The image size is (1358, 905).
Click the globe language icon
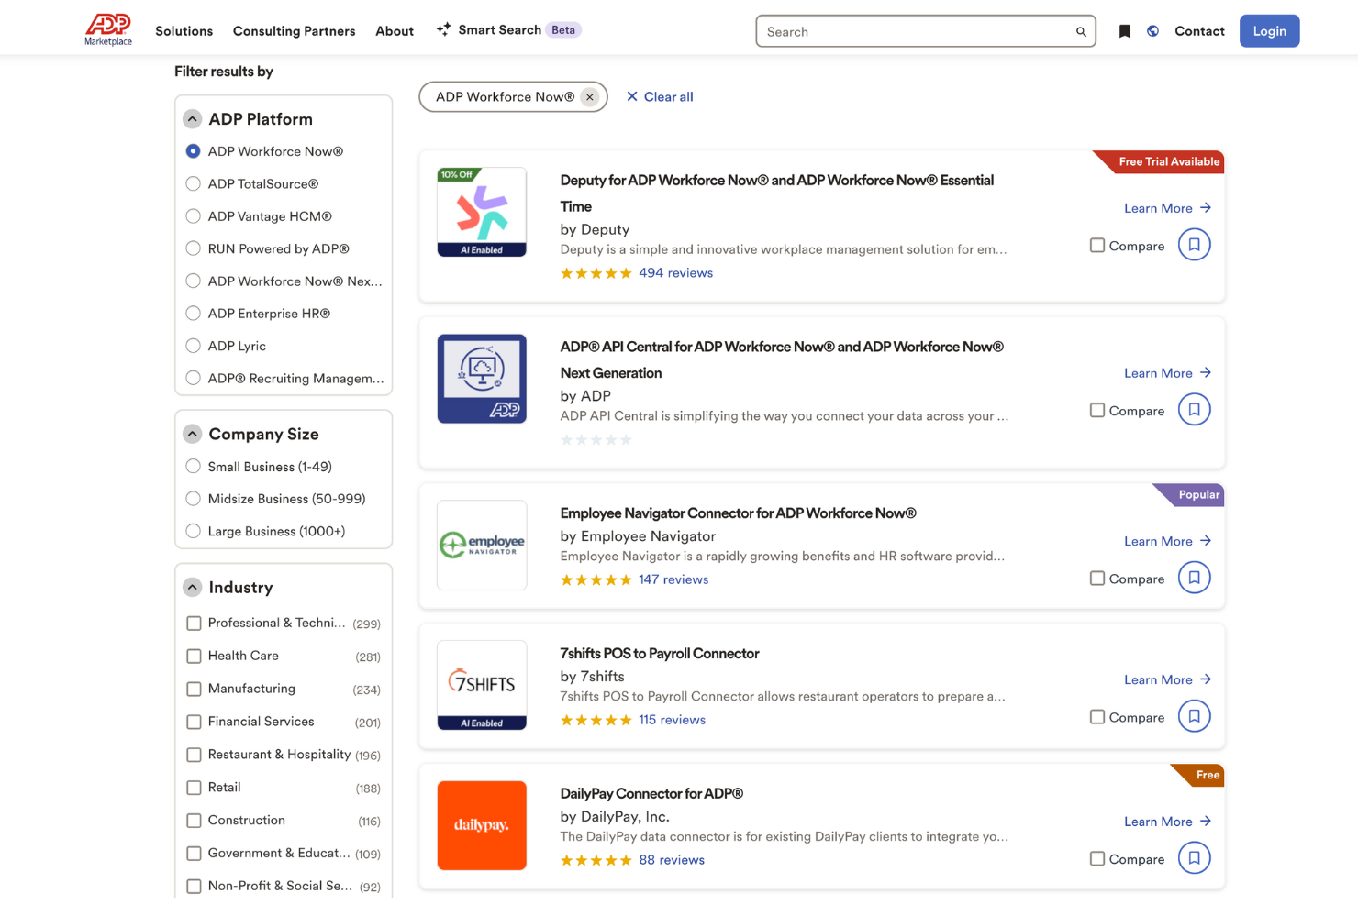1152,31
